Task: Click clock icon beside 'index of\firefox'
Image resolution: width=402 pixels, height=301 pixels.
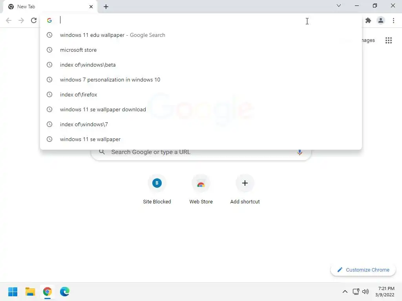Action: click(49, 94)
